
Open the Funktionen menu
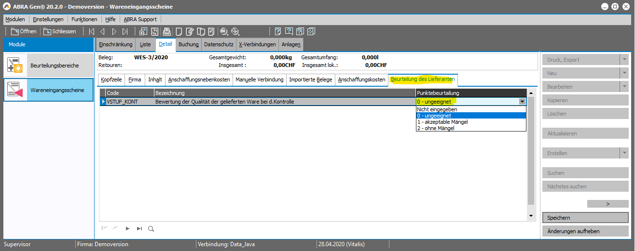tap(84, 19)
